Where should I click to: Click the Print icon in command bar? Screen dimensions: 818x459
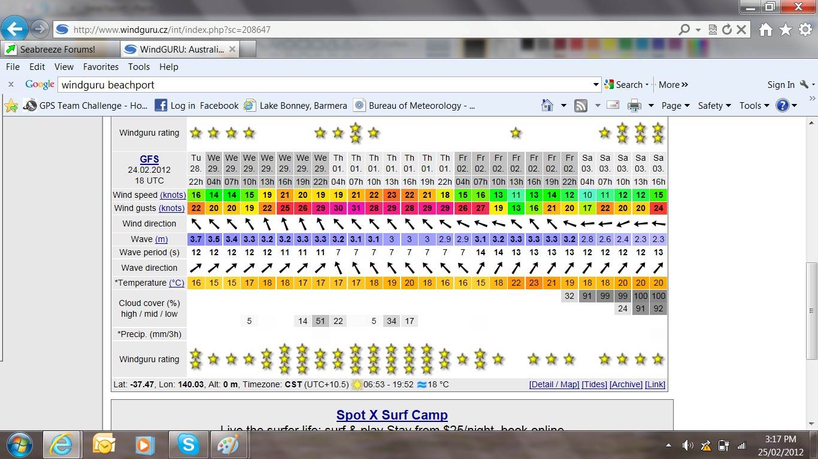pos(634,106)
